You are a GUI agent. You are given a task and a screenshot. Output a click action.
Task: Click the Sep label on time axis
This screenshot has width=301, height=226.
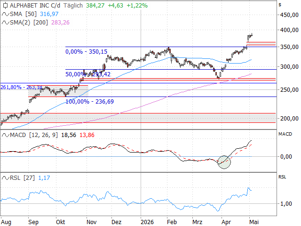(33, 222)
